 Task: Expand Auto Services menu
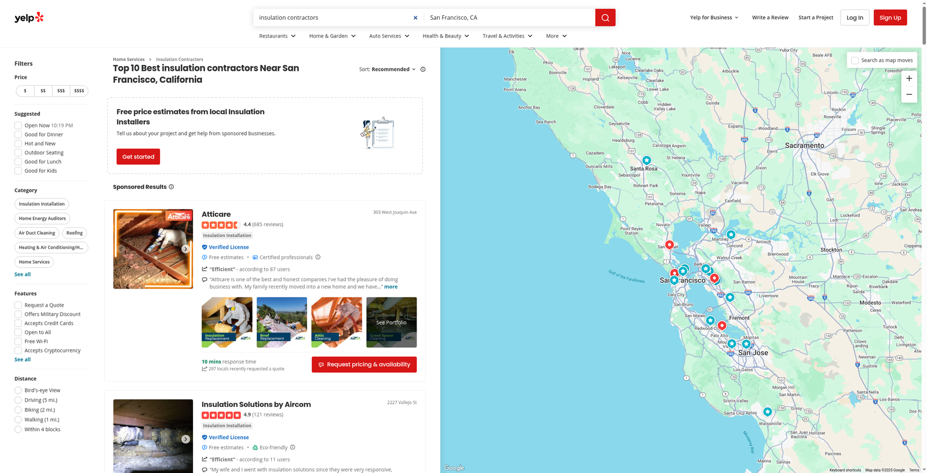click(389, 36)
